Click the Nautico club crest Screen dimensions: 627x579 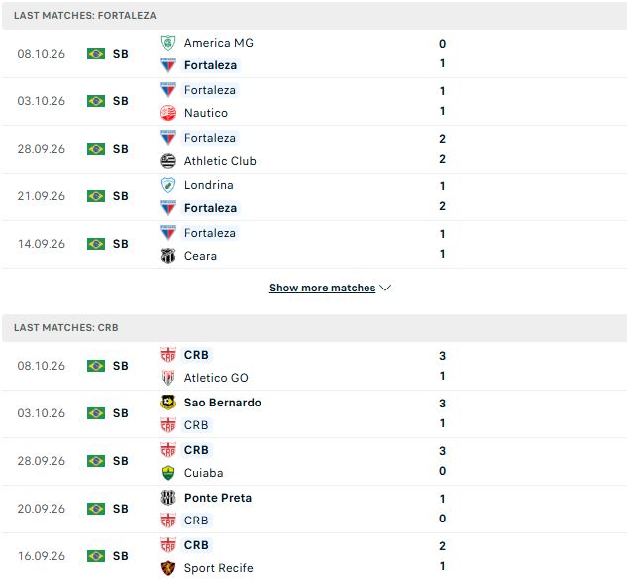click(168, 113)
